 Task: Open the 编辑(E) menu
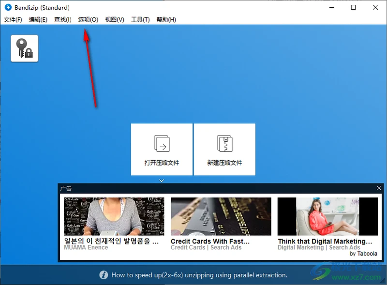tap(38, 19)
